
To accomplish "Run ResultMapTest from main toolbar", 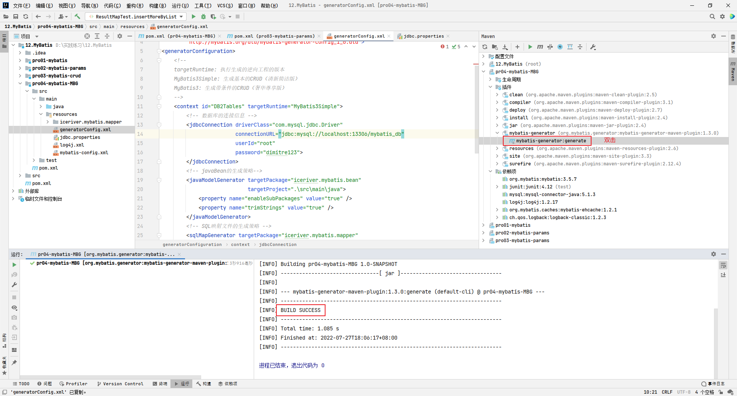I will point(193,16).
